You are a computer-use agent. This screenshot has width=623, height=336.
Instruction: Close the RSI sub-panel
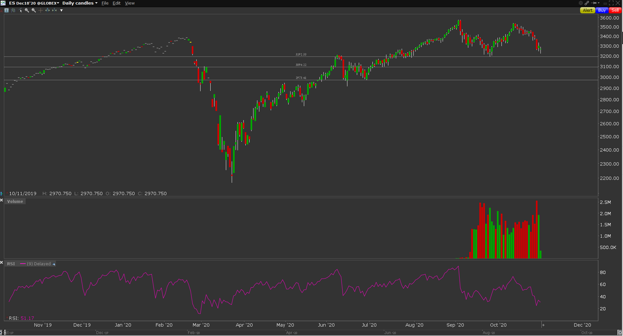pyautogui.click(x=2, y=262)
